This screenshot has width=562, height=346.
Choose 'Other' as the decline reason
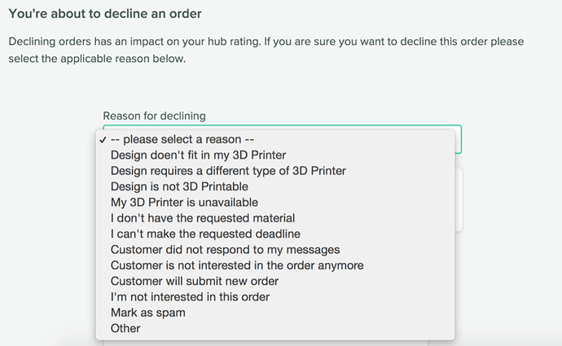[x=125, y=328]
